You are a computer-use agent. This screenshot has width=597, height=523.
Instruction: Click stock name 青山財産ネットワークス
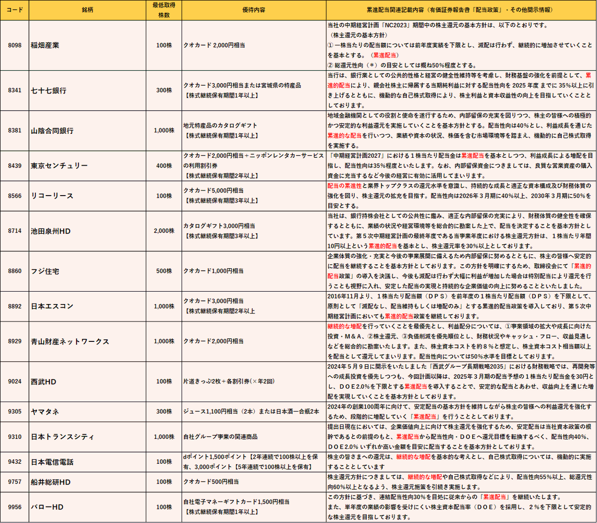click(70, 341)
